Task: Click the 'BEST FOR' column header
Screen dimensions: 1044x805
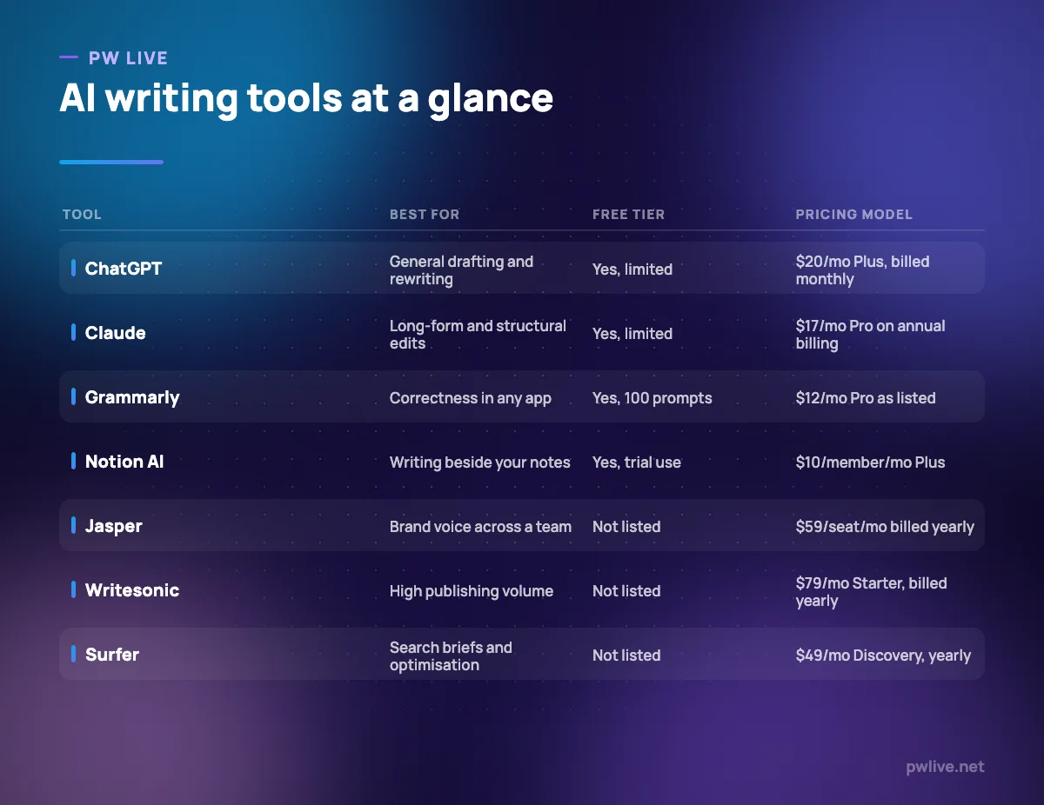Action: [425, 214]
